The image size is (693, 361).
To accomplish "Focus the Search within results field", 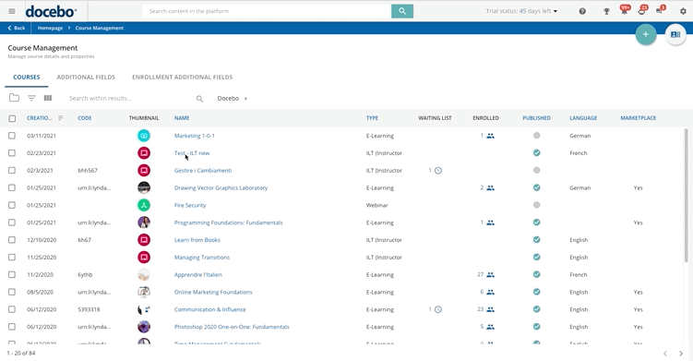I will (x=130, y=98).
